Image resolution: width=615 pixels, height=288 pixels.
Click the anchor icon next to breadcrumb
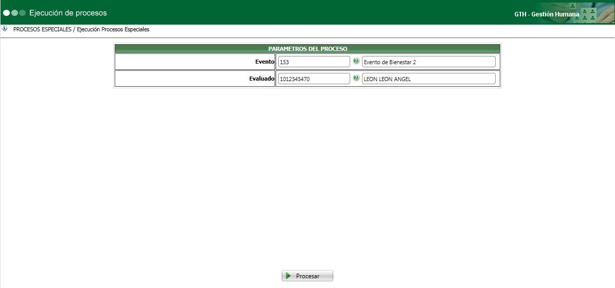(x=5, y=29)
